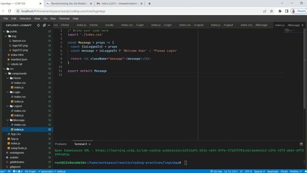The height and width of the screenshot is (173, 307).
Task: Change the JavaScript language mode
Action: (x=272, y=171)
